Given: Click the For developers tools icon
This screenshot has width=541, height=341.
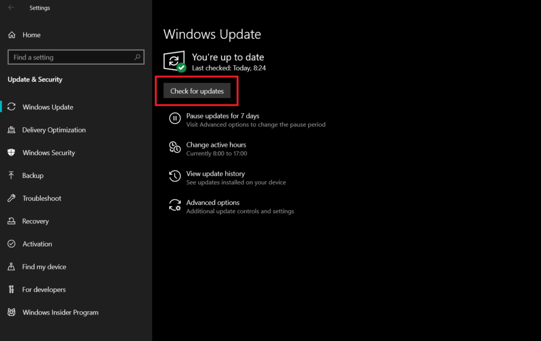Looking at the screenshot, I should (x=11, y=290).
